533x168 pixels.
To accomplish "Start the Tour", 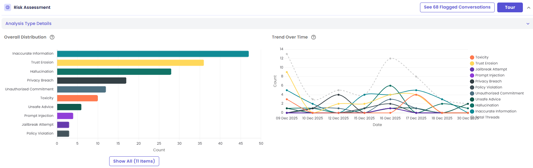I will [510, 7].
